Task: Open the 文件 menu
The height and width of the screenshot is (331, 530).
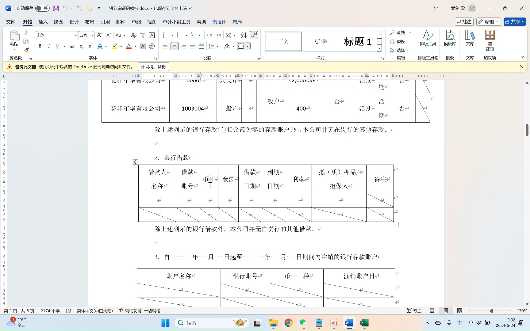Action: point(11,22)
